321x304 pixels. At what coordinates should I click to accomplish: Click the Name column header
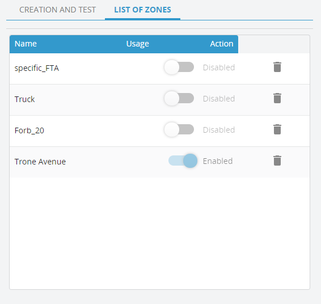tap(26, 44)
